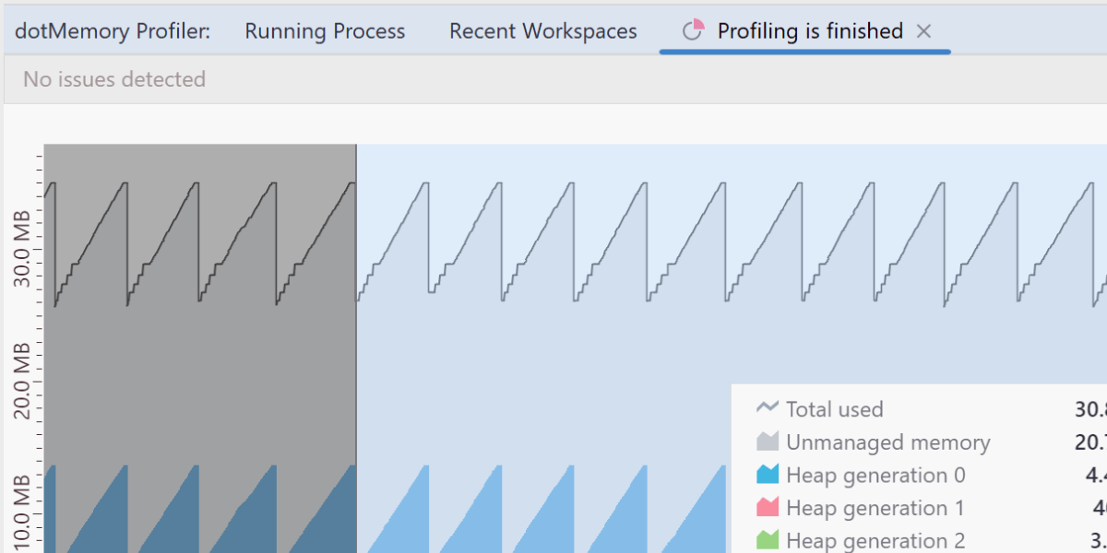
Task: Switch to the Recent Workspaces tab
Action: pos(542,31)
